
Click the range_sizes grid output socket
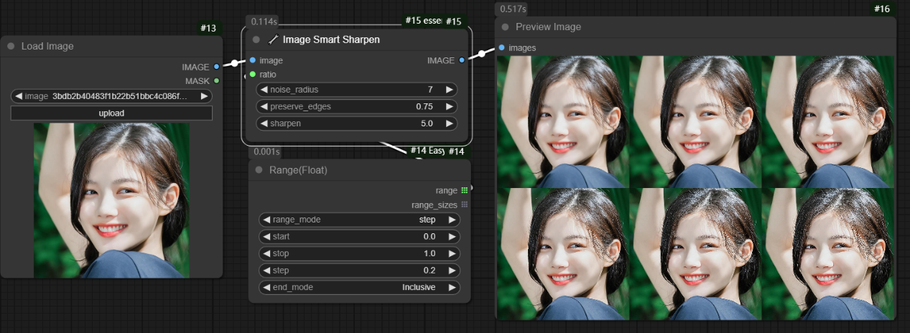point(464,205)
